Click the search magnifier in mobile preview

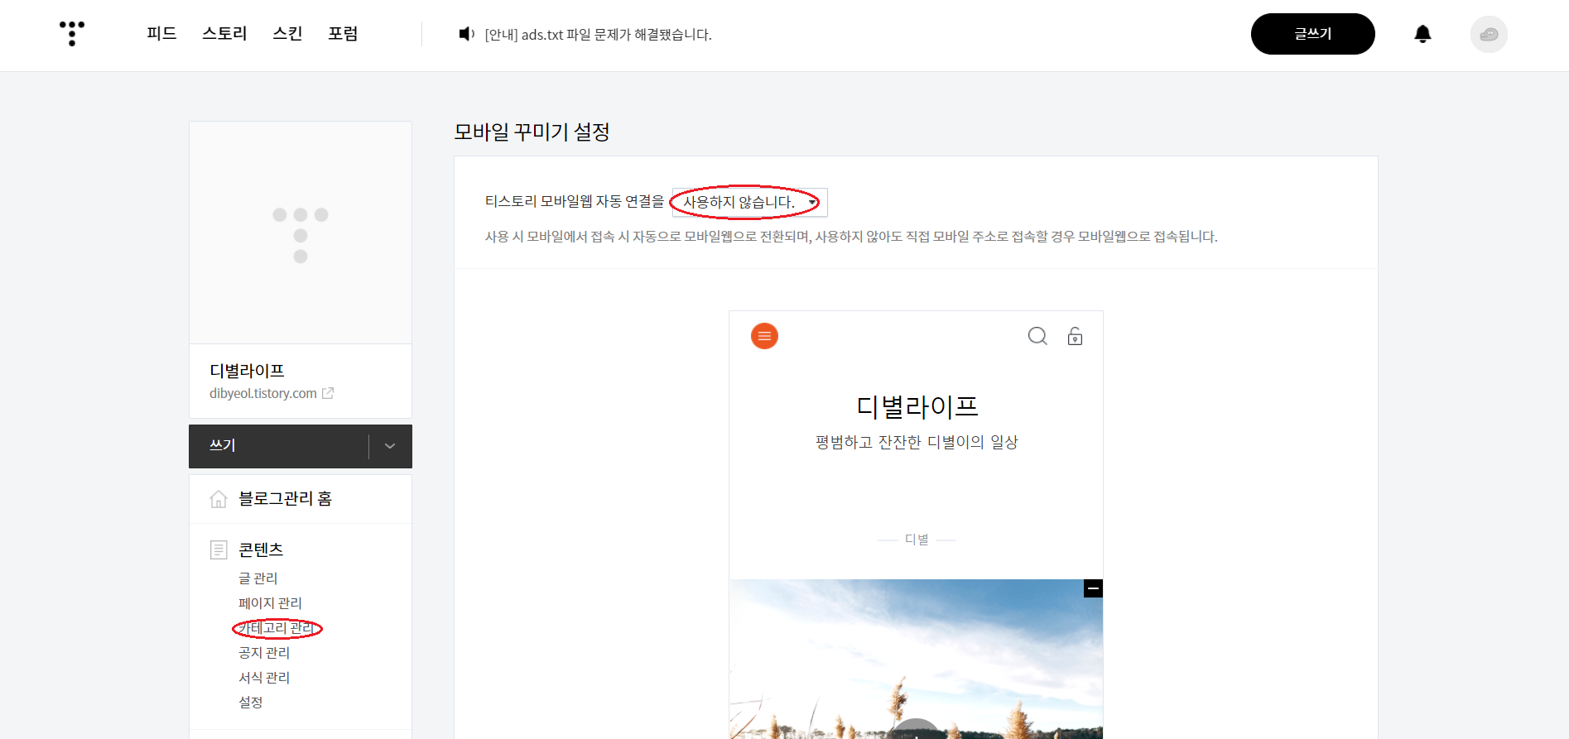coord(1037,336)
